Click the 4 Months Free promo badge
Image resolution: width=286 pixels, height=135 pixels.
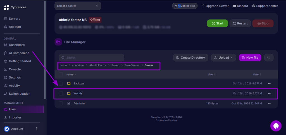185,6
